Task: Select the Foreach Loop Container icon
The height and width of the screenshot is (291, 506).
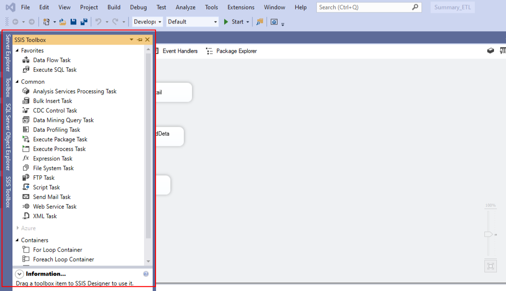Action: pyautogui.click(x=26, y=259)
